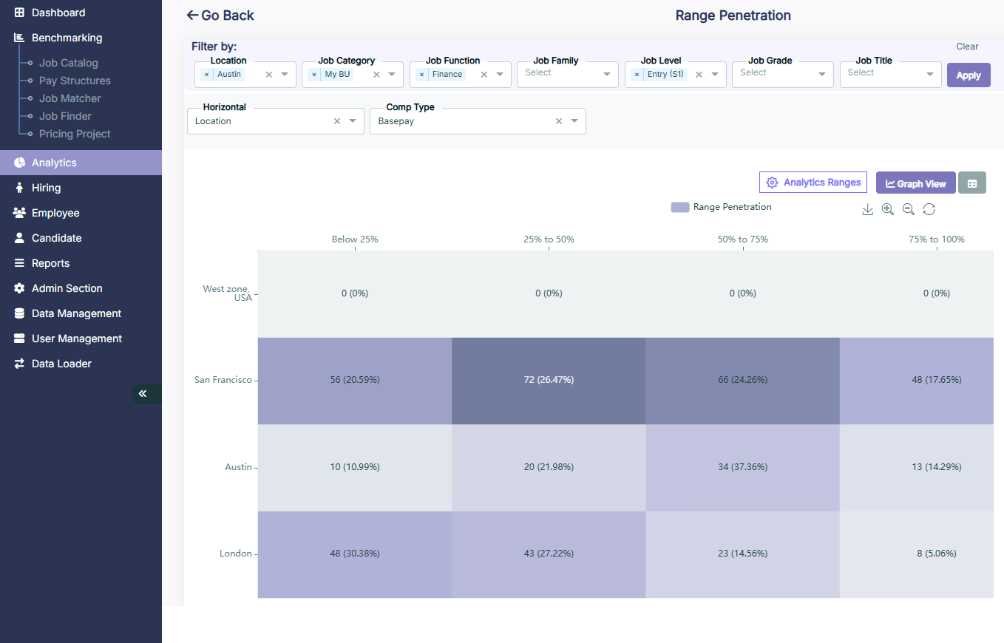Click the Go Back arrow
Viewport: 1004px width, 643px height.
pos(191,15)
